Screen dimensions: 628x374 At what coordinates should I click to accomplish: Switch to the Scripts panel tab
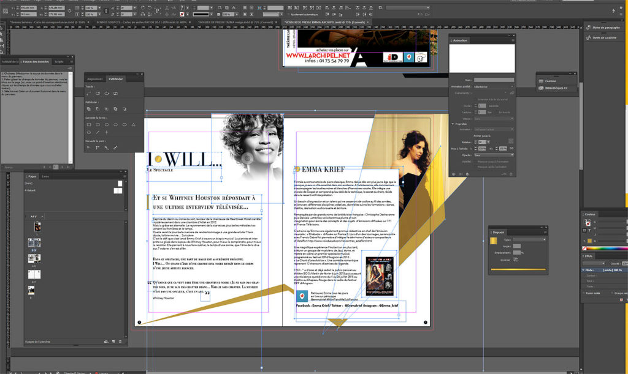point(59,62)
